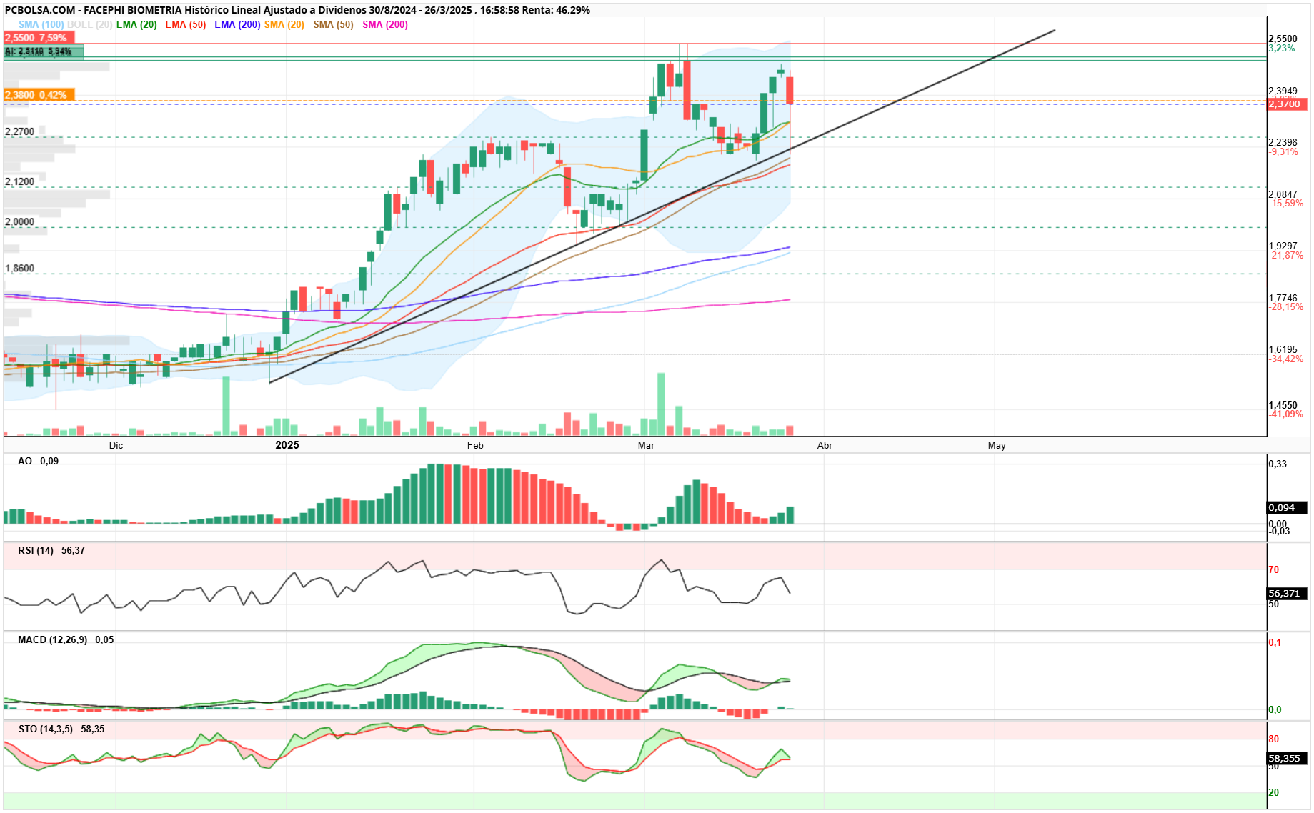Click the BOLL (20) legend entry
Viewport: 1314px width, 813px height.
point(89,24)
